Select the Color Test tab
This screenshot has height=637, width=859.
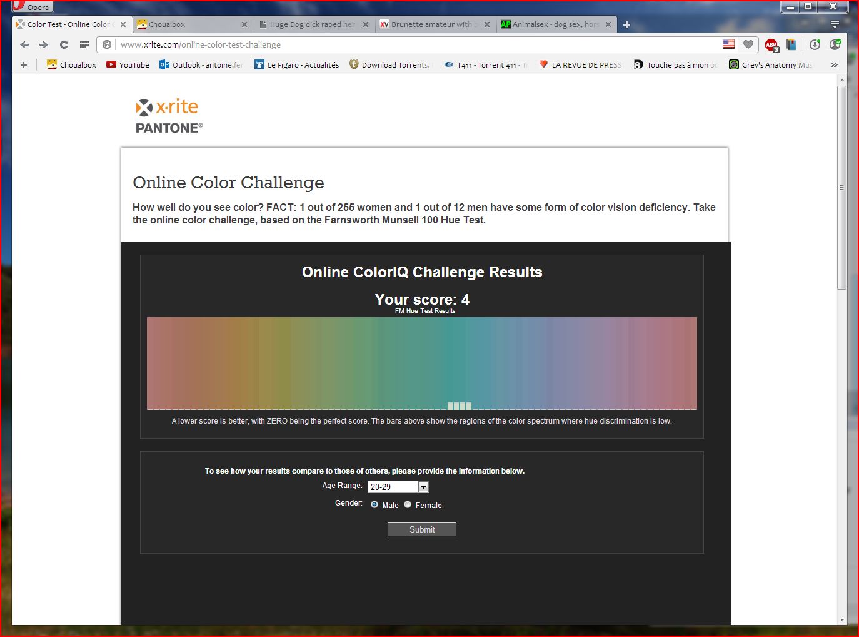(x=68, y=24)
